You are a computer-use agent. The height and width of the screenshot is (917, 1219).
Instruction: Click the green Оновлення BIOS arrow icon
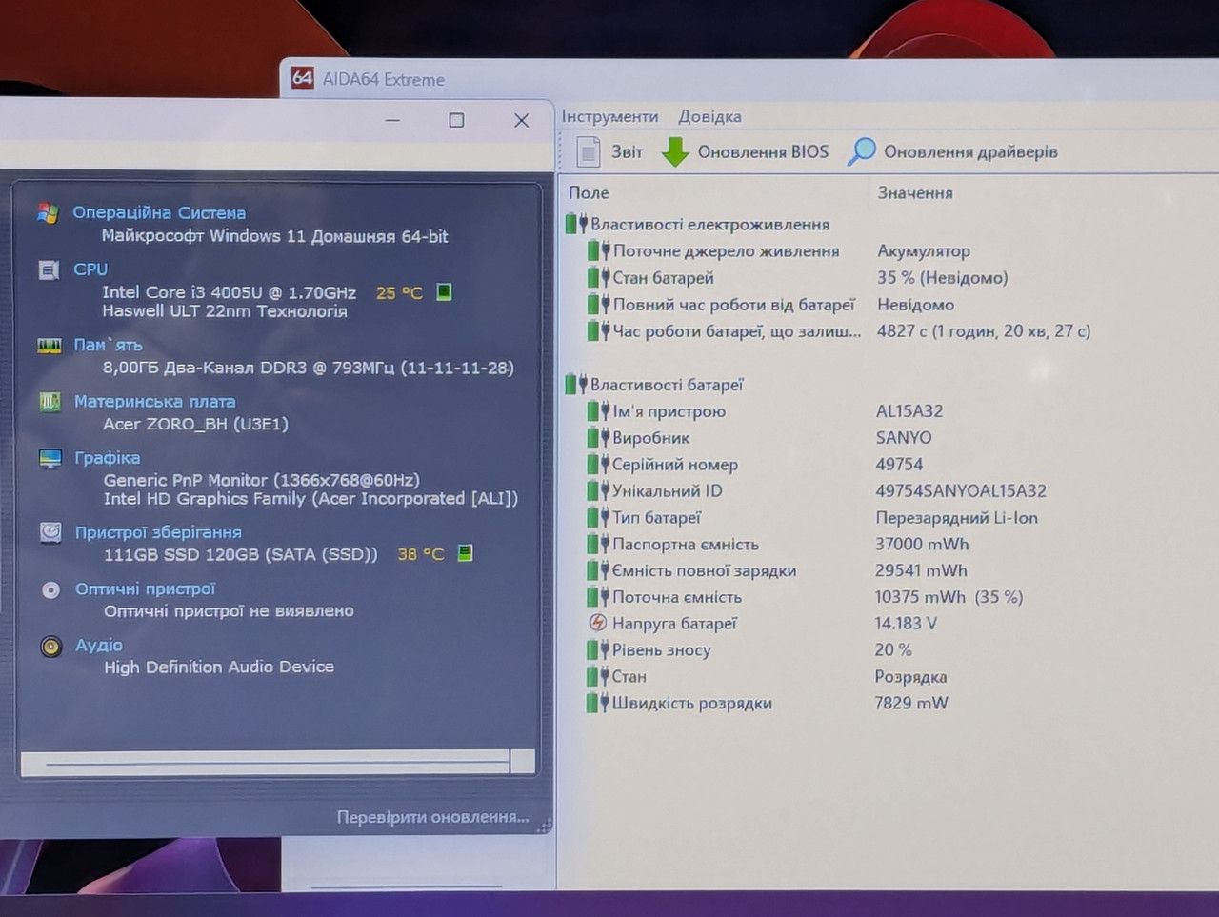pyautogui.click(x=675, y=151)
